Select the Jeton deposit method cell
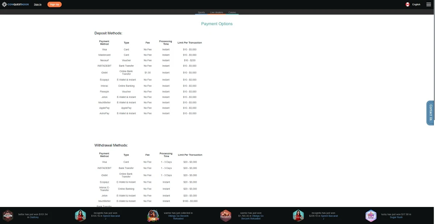The width and height of the screenshot is (435, 224). tap(104, 97)
